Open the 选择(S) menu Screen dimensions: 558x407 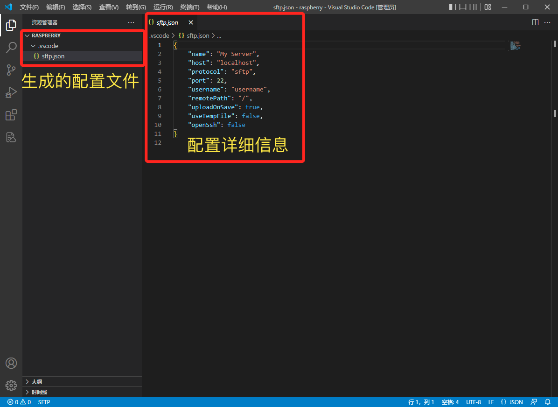(82, 7)
